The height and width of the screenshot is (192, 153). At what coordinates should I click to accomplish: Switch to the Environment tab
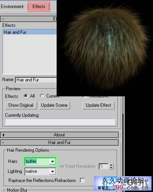12,7
